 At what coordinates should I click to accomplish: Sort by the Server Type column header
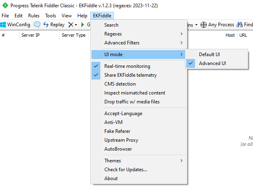(x=74, y=35)
